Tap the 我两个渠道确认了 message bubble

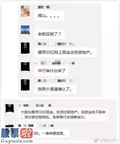(55, 89)
